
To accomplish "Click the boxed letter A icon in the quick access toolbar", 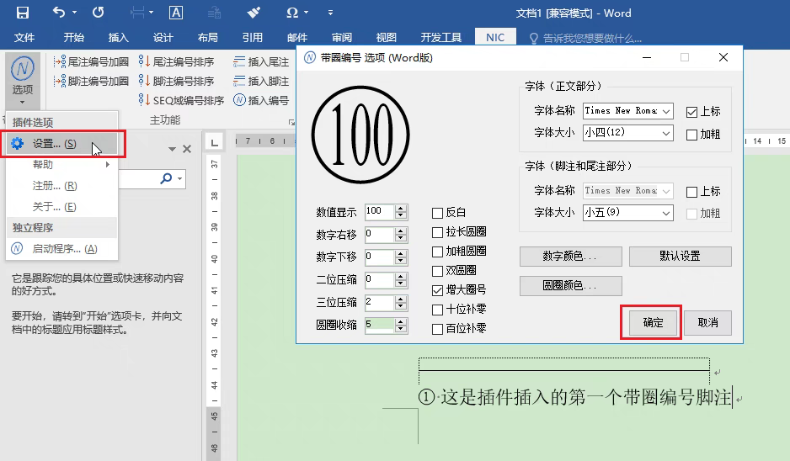I will tap(176, 13).
